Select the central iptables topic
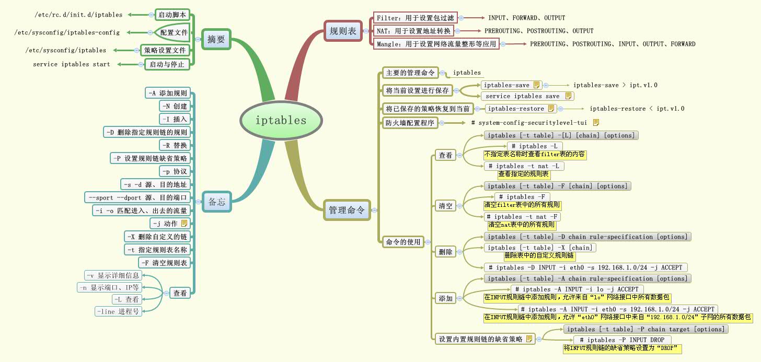 pos(281,120)
